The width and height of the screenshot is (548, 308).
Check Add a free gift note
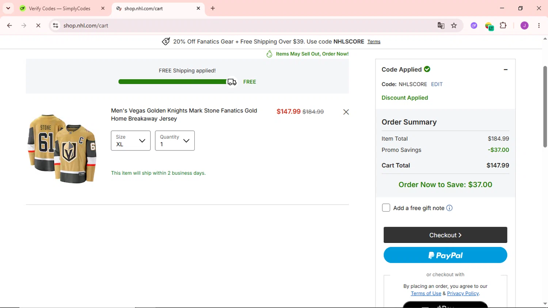(386, 208)
